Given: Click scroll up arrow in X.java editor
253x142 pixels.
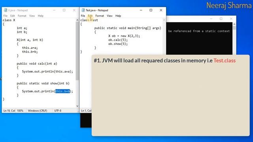Looking at the screenshot, I should point(77,20).
